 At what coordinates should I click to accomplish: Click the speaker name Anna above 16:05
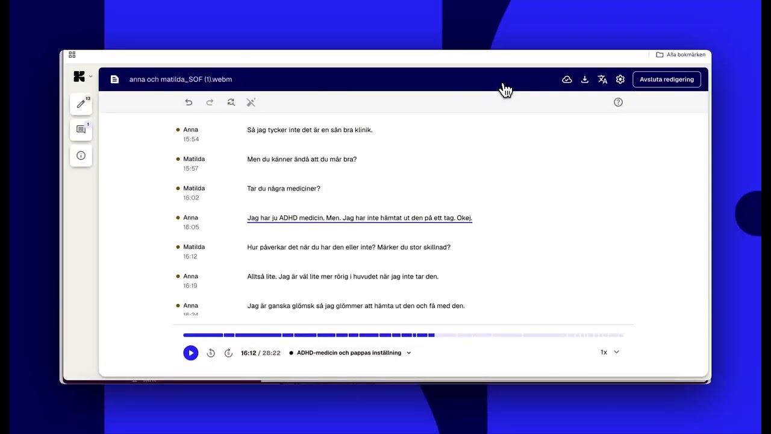[x=190, y=218]
